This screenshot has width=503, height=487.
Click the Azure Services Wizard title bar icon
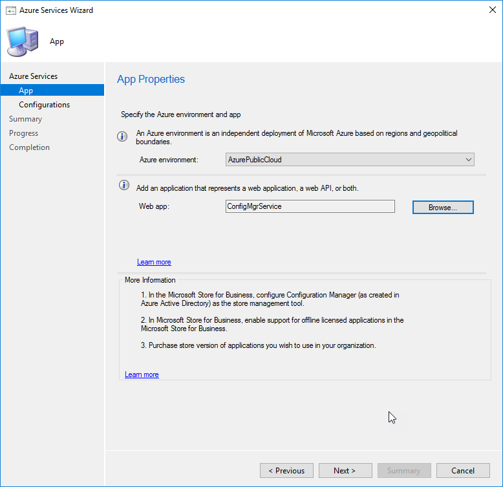(x=10, y=10)
